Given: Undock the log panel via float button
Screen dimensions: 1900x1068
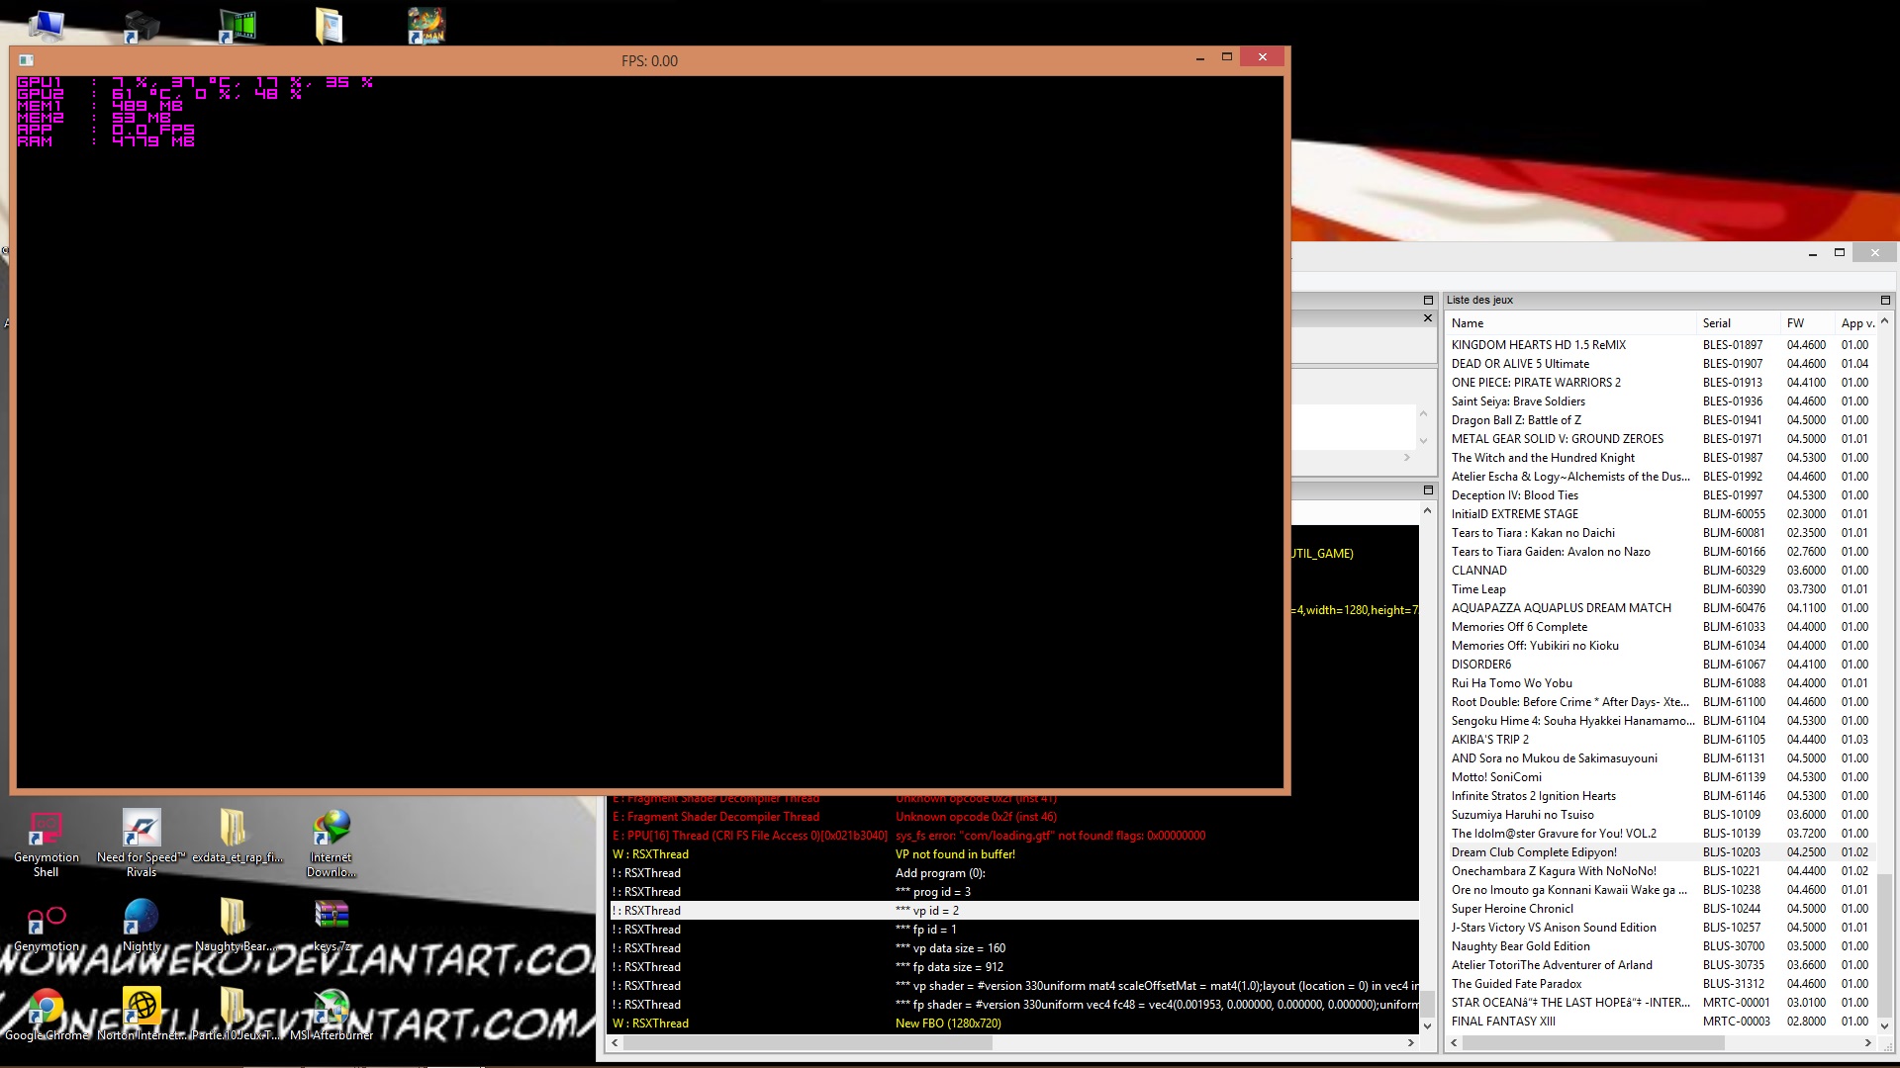Looking at the screenshot, I should [x=1428, y=489].
